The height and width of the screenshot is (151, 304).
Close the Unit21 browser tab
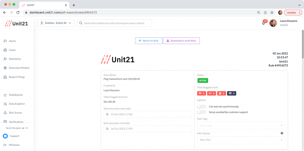tap(66, 5)
